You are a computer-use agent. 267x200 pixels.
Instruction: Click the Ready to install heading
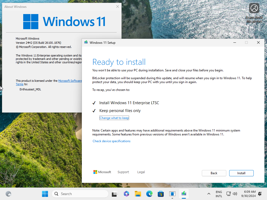pos(119,62)
